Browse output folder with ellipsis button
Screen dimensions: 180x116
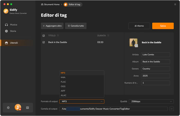172,109
